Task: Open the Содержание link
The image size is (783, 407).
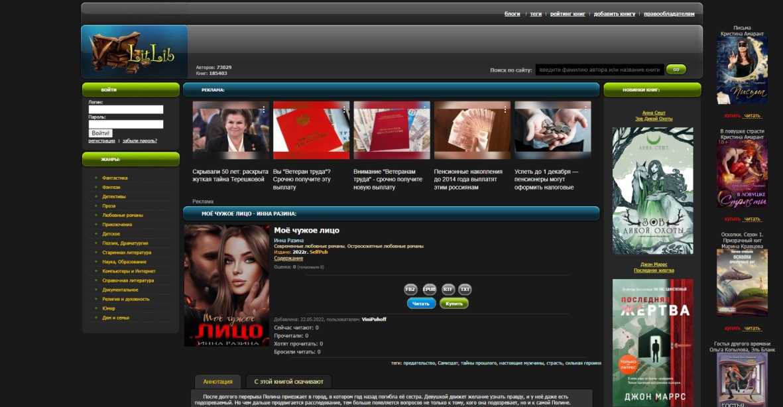Action: [x=288, y=259]
